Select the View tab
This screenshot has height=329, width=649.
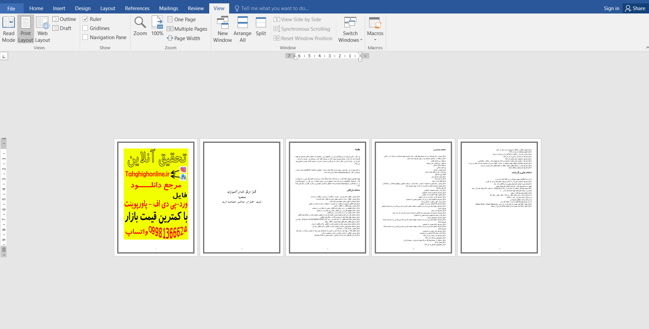[x=219, y=8]
